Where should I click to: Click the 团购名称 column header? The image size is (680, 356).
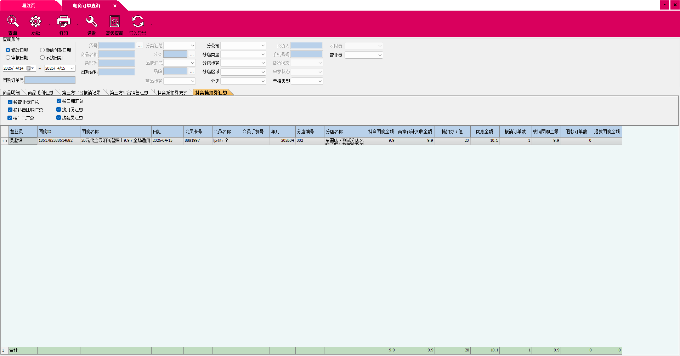(x=115, y=132)
